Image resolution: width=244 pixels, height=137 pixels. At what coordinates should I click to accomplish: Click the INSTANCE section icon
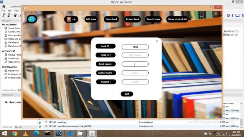click(14, 51)
